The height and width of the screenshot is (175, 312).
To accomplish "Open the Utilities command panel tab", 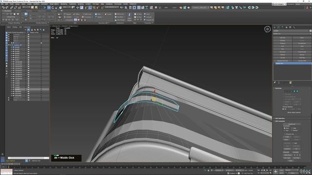I will tap(294, 27).
